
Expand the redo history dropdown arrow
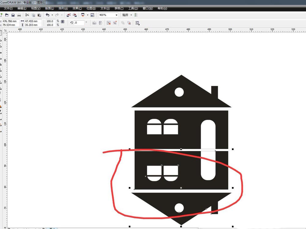62,15
